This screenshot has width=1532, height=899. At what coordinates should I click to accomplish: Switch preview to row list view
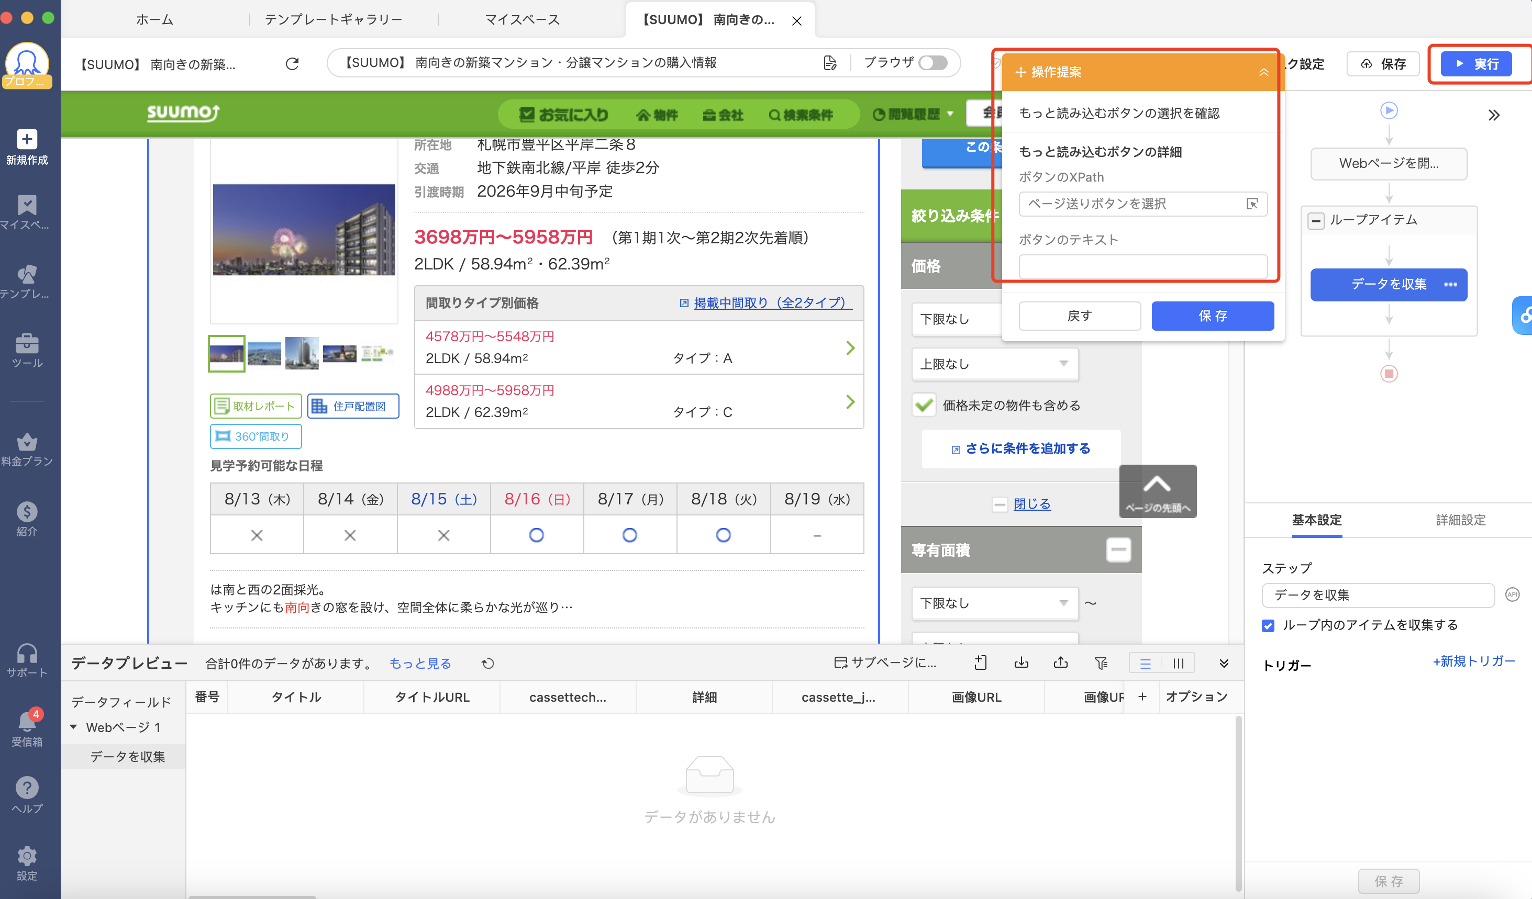point(1146,664)
